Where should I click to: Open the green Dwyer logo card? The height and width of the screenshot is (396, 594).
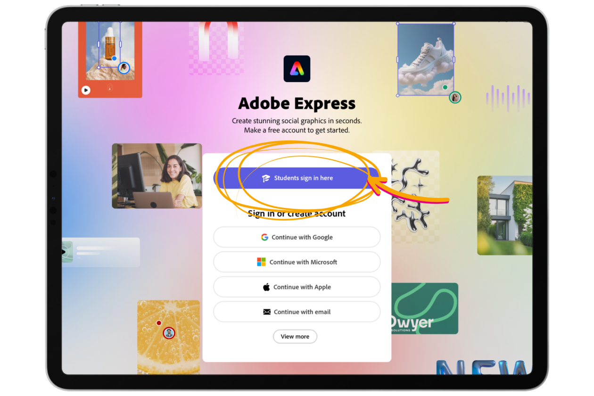(425, 308)
